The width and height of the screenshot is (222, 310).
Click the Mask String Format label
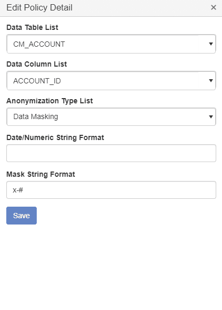(x=41, y=174)
